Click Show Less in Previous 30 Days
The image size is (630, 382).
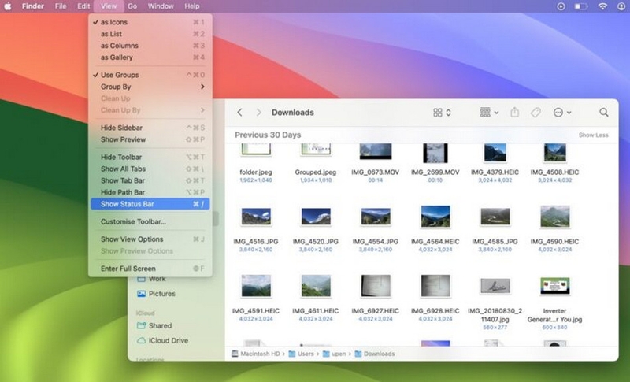[594, 135]
